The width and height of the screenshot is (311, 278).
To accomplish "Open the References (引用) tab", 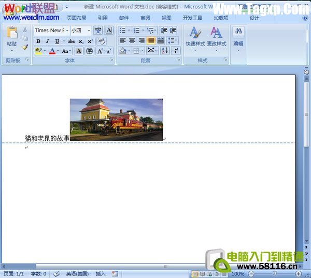I will pyautogui.click(x=103, y=18).
